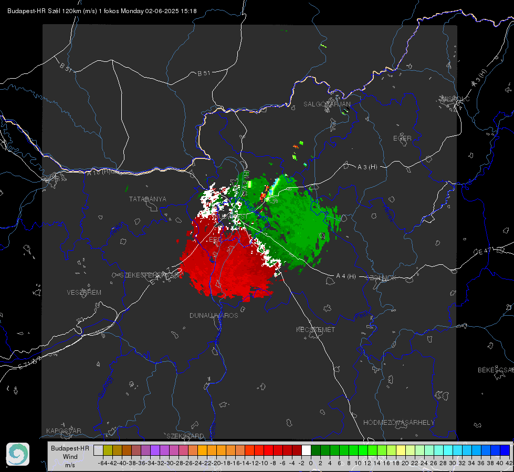Click the TATABÁNYA city label
514x472 pixels.
click(148, 199)
